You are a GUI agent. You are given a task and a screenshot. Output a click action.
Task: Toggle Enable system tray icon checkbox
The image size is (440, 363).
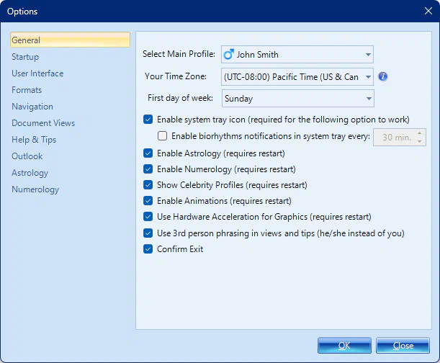148,120
